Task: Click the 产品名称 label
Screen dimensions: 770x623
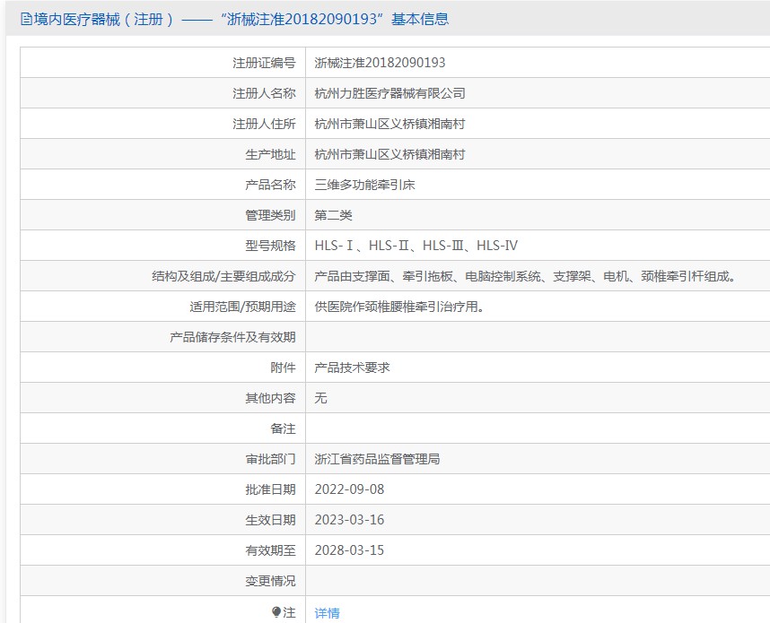Action: tap(271, 185)
